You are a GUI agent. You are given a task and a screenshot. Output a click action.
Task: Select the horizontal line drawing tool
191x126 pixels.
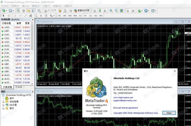pos(20,16)
